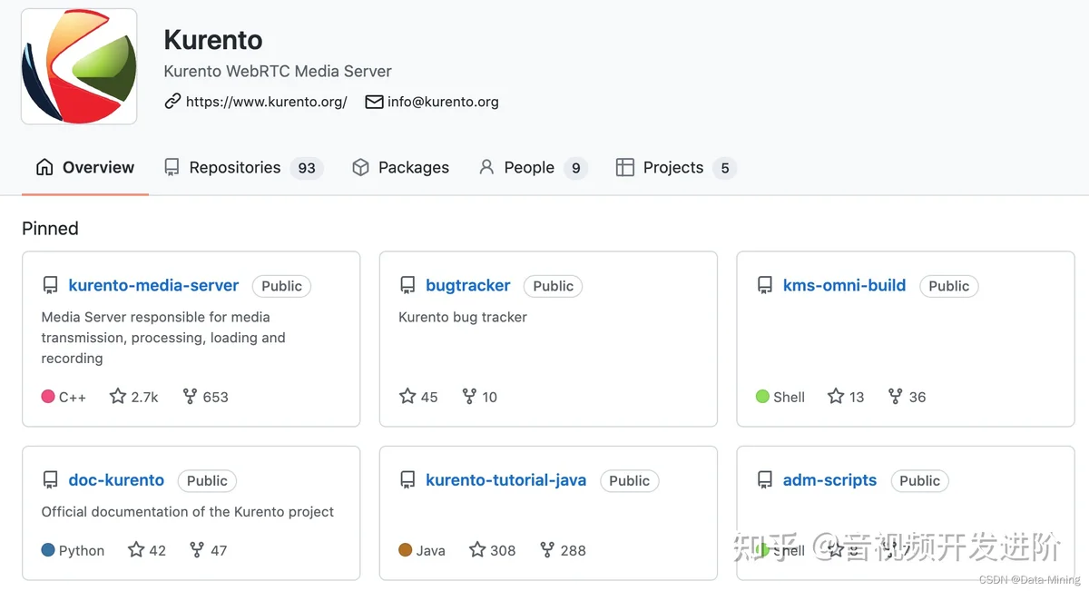Click the fork icon showing 653 forks
The height and width of the screenshot is (591, 1089).
(x=190, y=396)
